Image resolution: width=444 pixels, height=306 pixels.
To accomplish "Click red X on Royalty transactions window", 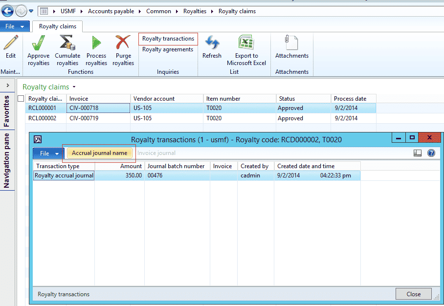I will pos(429,138).
